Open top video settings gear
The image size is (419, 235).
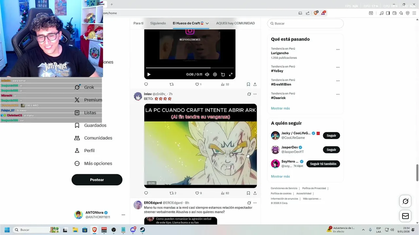(215, 74)
